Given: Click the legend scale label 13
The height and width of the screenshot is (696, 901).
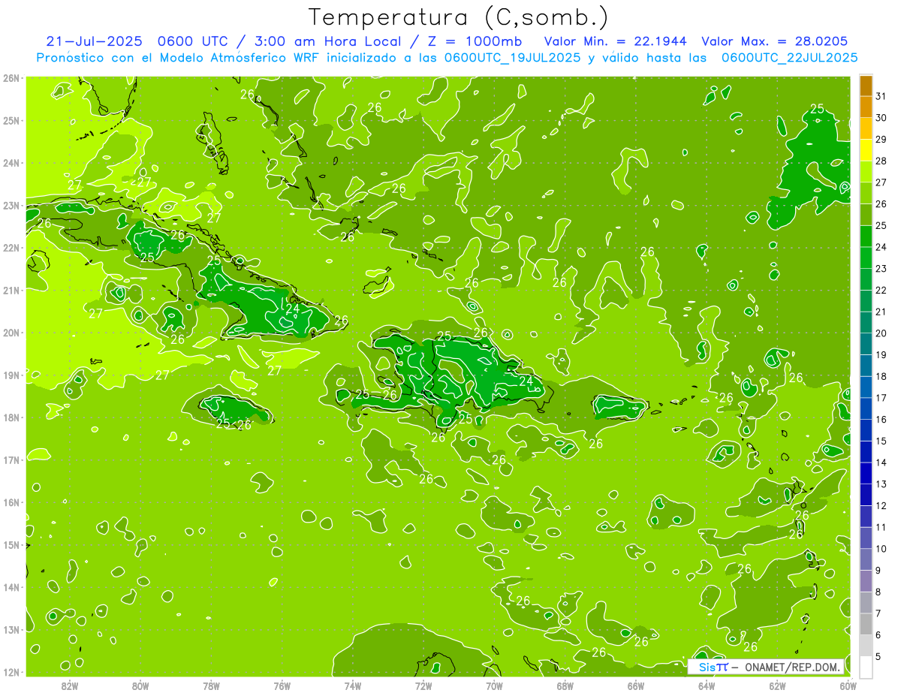Looking at the screenshot, I should (x=881, y=484).
